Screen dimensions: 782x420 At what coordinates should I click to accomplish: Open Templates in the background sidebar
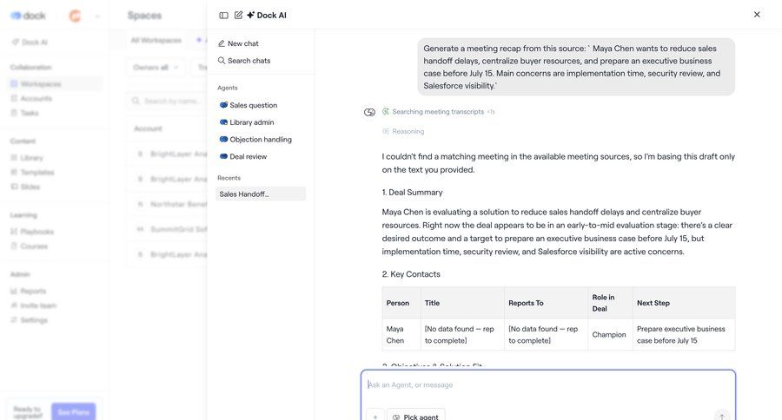(32, 173)
